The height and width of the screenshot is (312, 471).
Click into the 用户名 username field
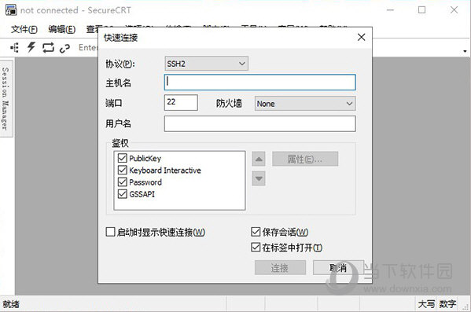point(260,123)
